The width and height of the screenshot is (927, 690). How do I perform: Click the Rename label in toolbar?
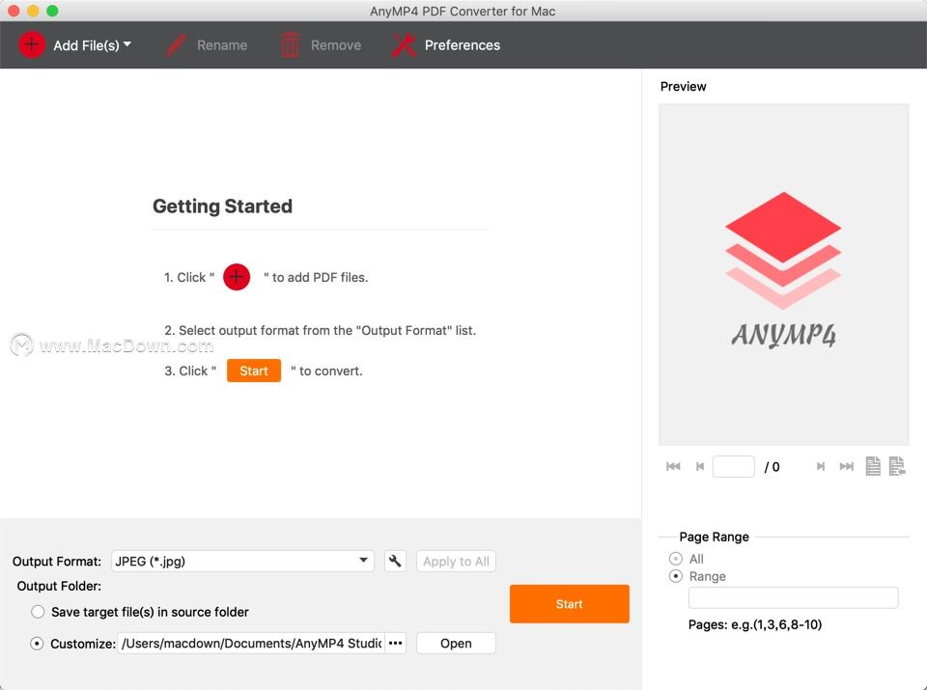click(x=222, y=45)
